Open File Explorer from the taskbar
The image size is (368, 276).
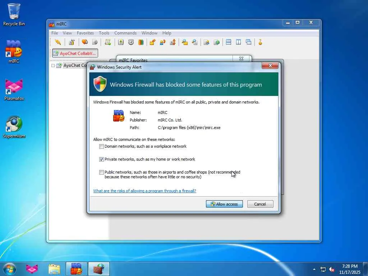tap(54, 269)
